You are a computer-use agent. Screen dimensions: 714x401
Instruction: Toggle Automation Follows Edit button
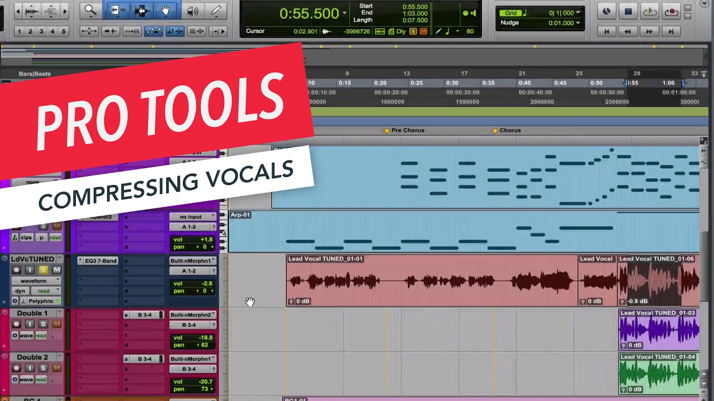153,31
